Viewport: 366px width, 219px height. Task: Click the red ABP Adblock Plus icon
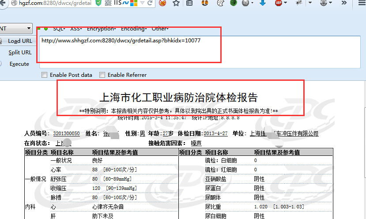tap(279, 3)
